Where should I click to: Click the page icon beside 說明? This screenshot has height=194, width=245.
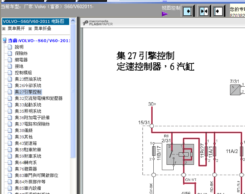[x=10, y=47]
